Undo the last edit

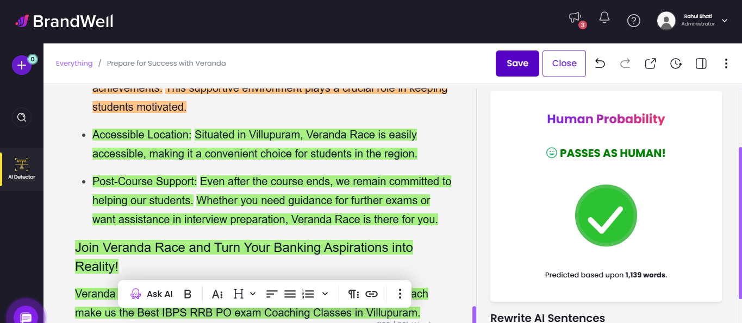pos(600,64)
